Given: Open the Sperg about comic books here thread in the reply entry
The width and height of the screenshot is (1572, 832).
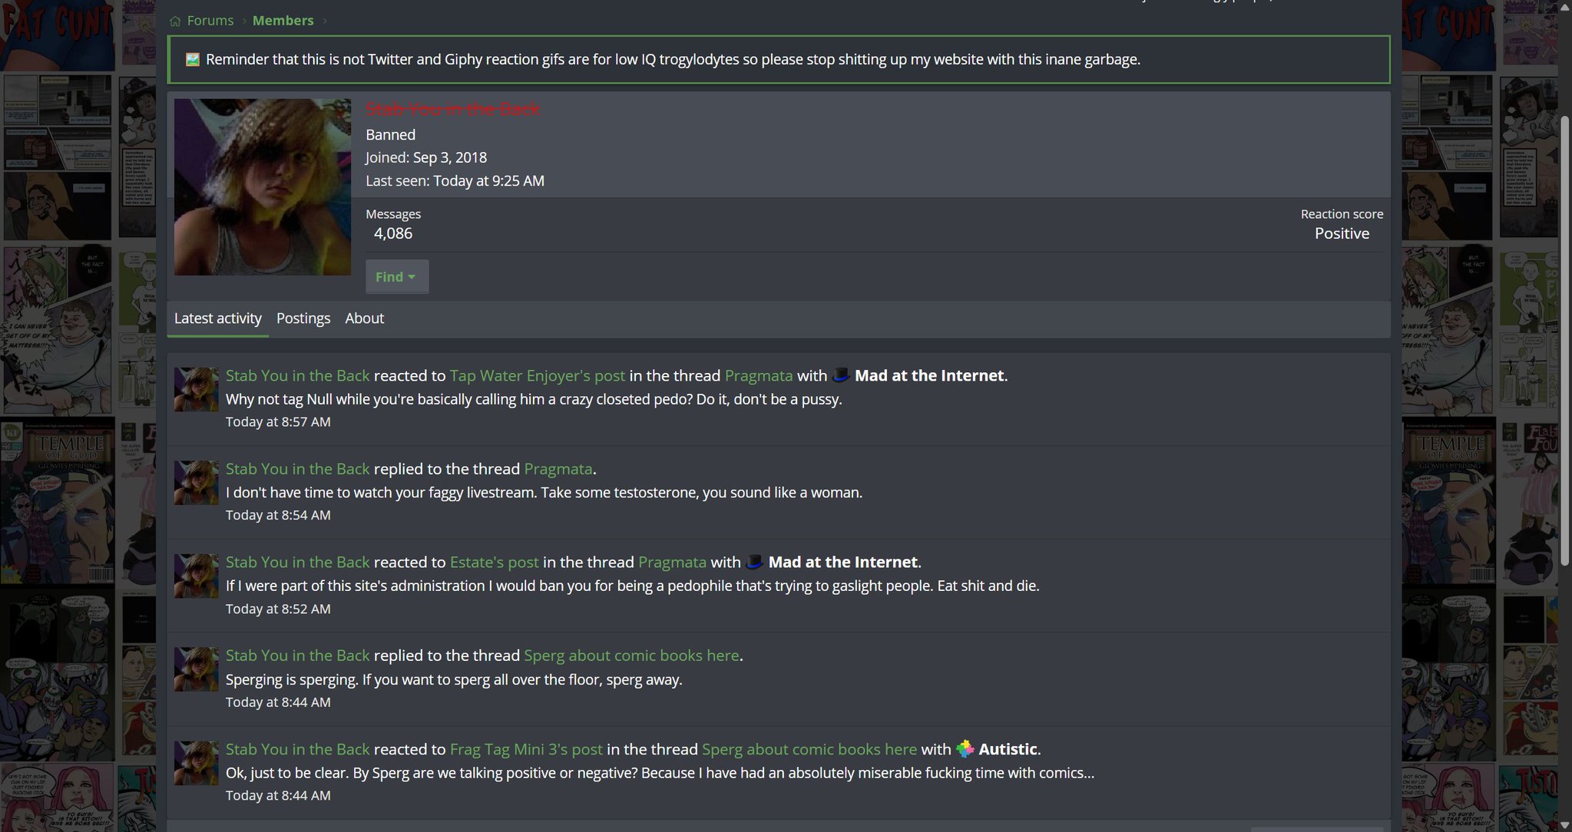Looking at the screenshot, I should point(631,655).
